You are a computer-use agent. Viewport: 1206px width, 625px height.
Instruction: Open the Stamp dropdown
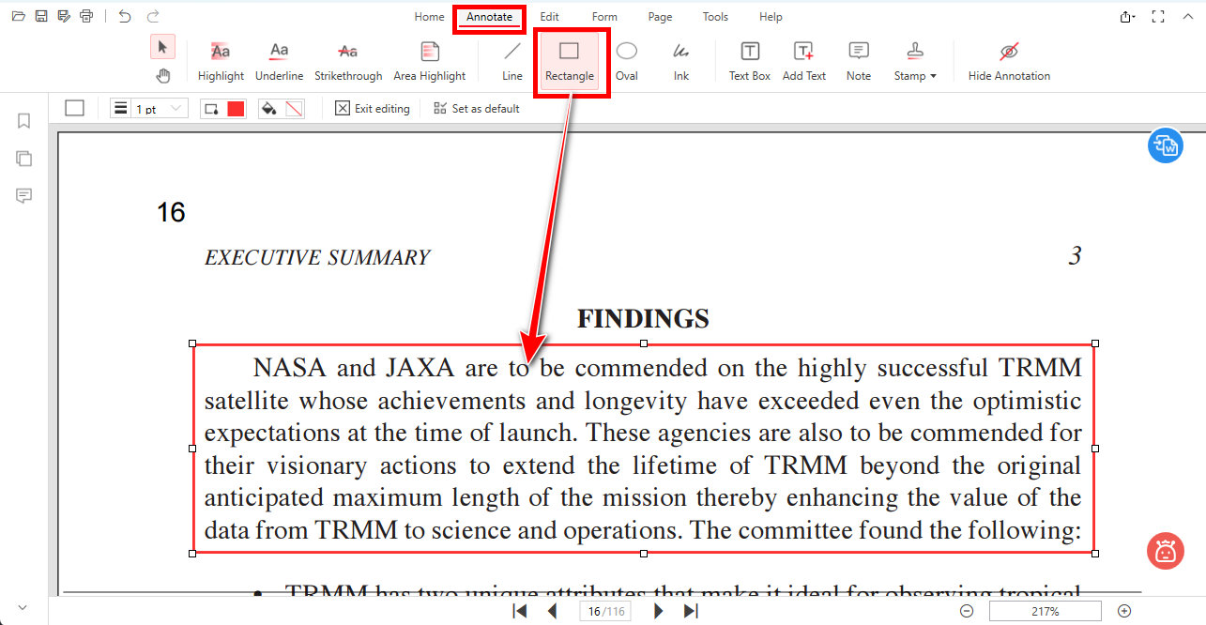(914, 62)
